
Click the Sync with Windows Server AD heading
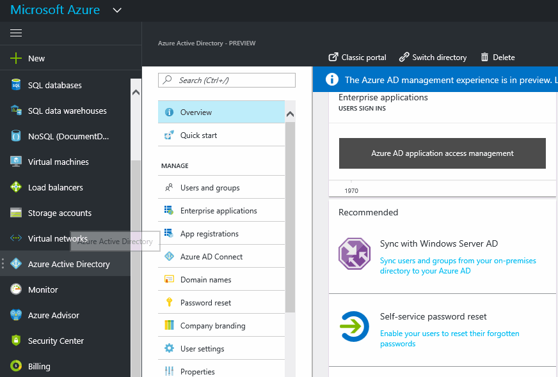439,243
